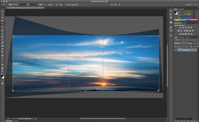This screenshot has height=122, width=199.
Task: Toggle Quick Mask mode
Action: pyautogui.click(x=2, y=80)
